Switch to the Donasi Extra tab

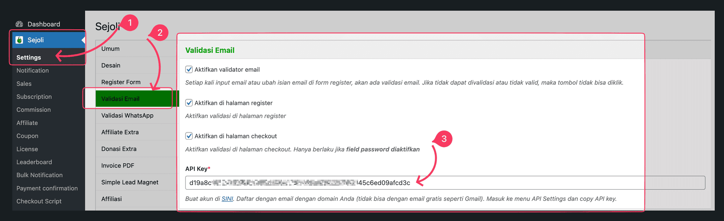(136, 149)
